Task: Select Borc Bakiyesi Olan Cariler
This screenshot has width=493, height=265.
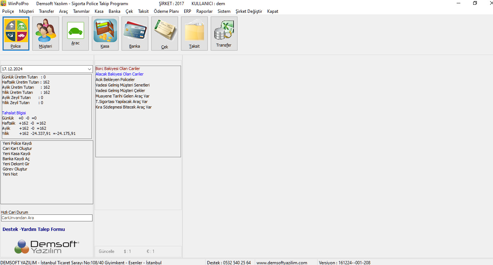Action: (x=118, y=69)
